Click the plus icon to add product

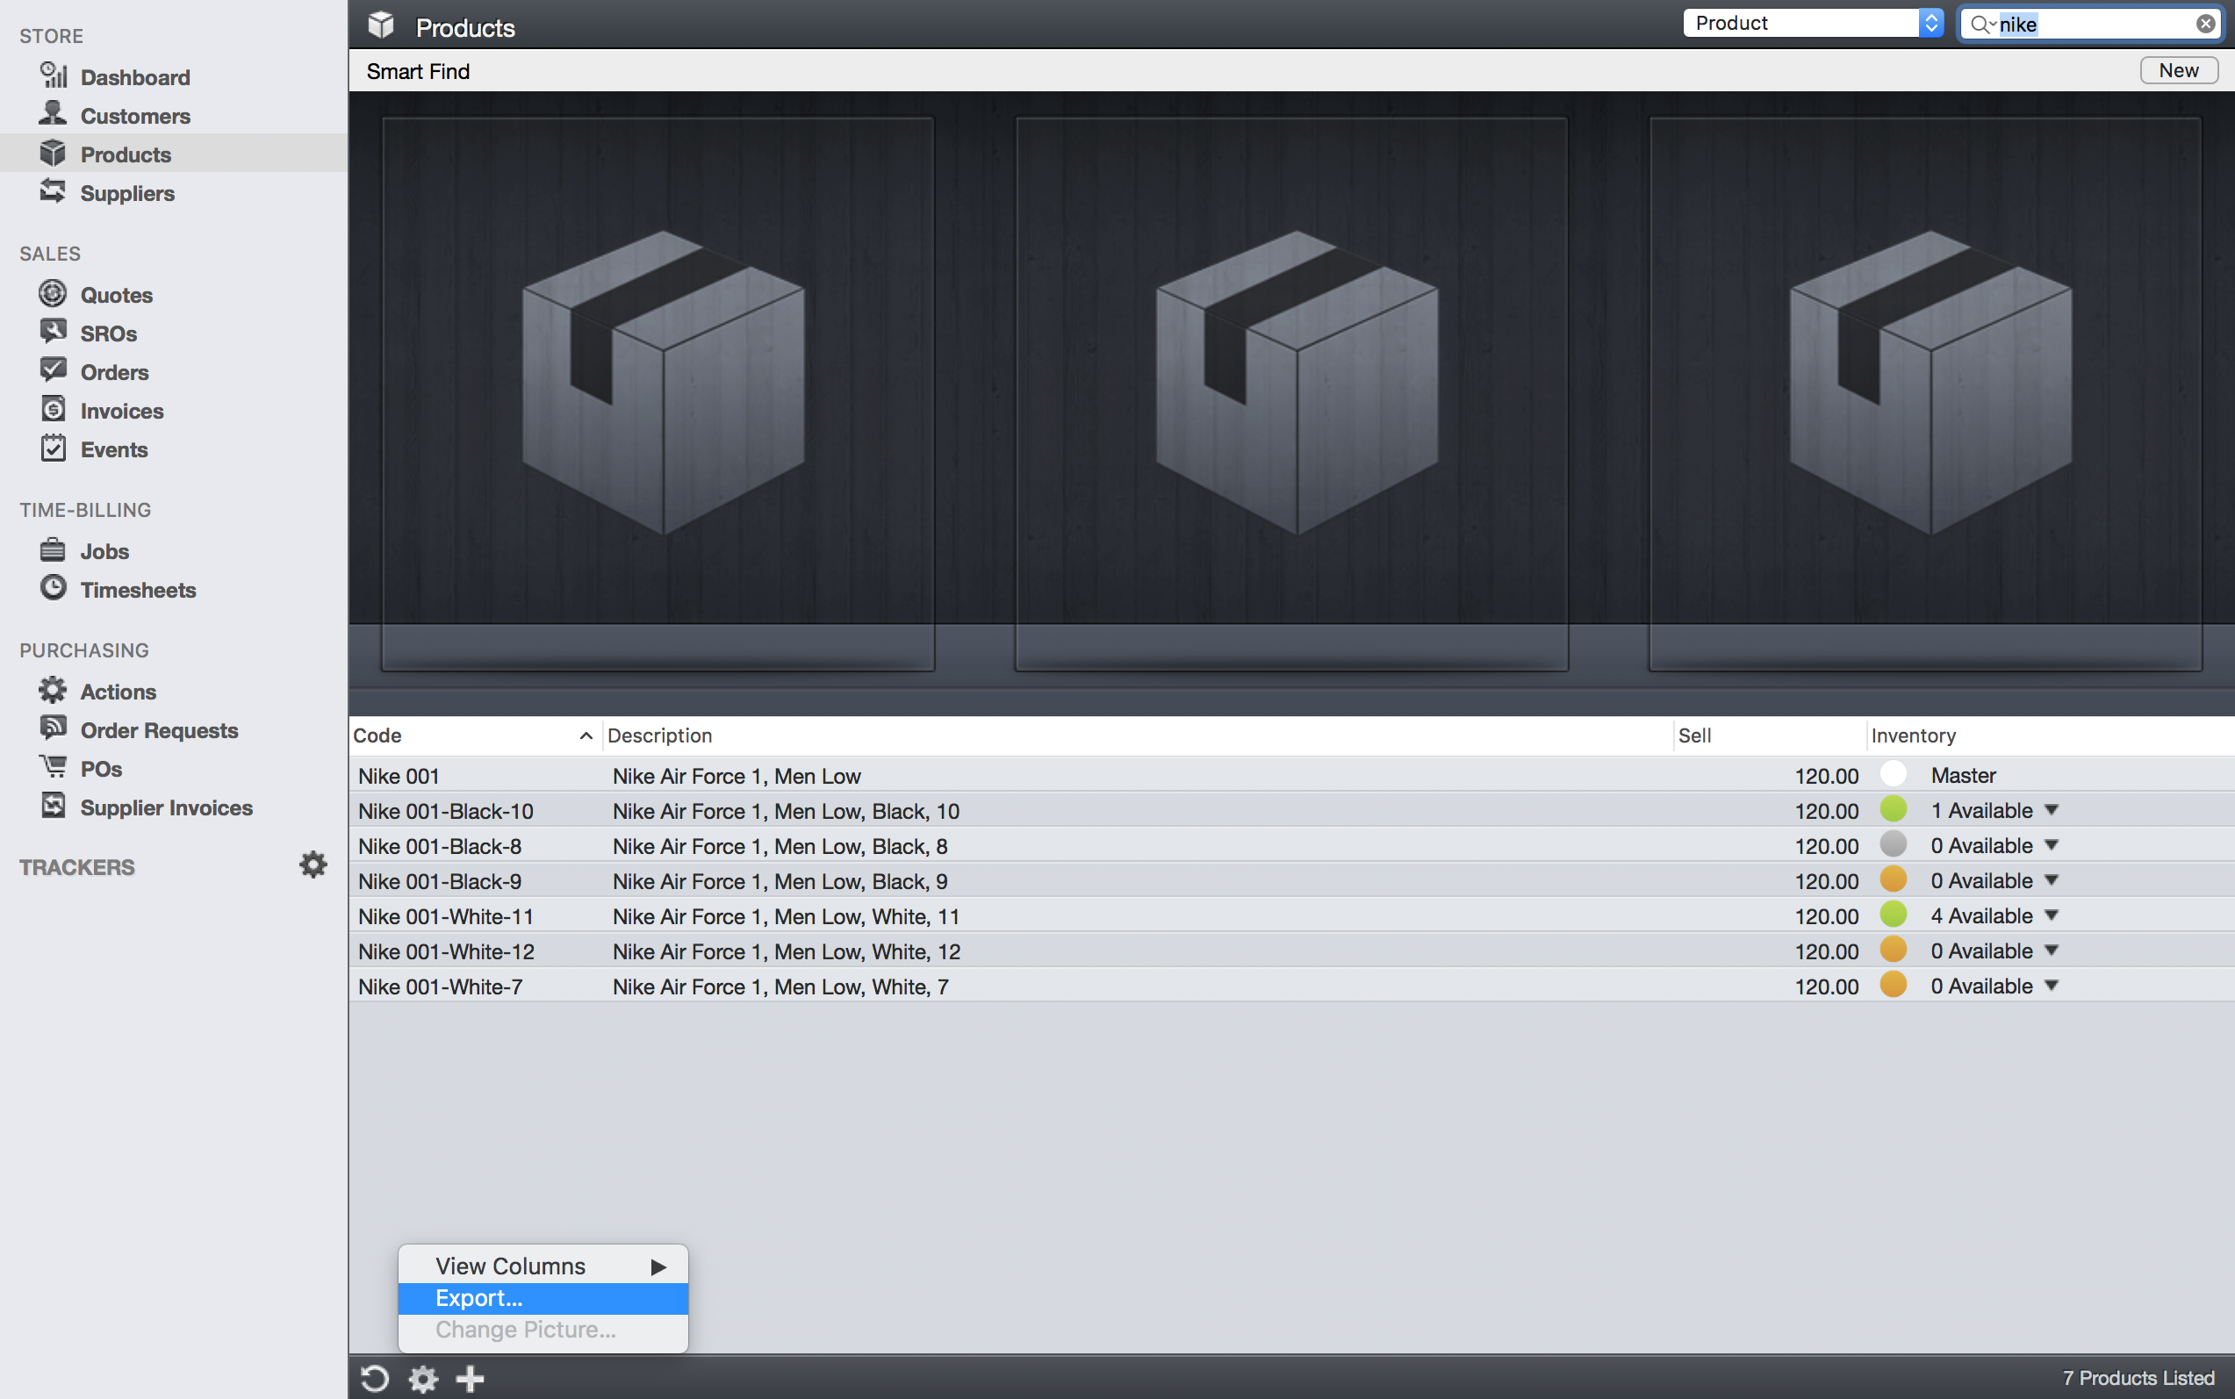pyautogui.click(x=471, y=1379)
